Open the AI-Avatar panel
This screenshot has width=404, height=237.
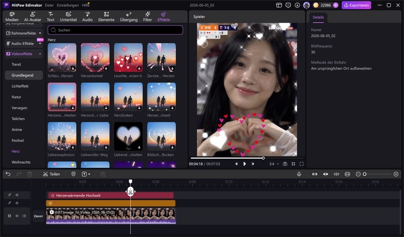[32, 17]
